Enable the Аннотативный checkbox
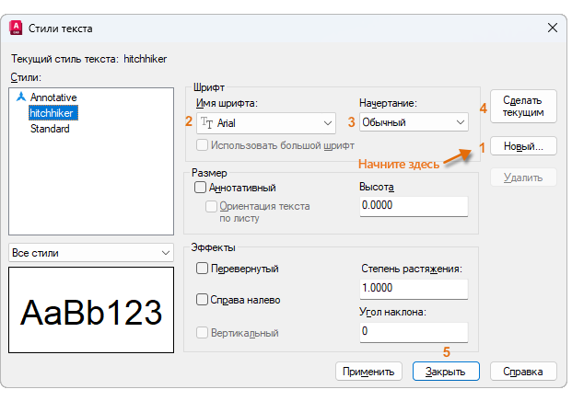Screen dimensions: 572x401 tap(201, 188)
